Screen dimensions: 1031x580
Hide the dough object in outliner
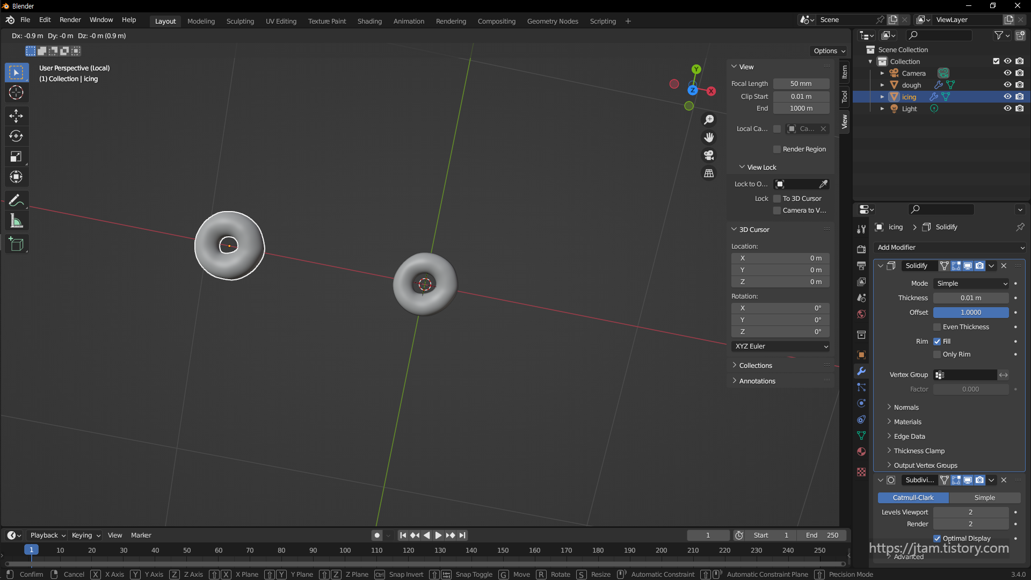tap(1007, 85)
